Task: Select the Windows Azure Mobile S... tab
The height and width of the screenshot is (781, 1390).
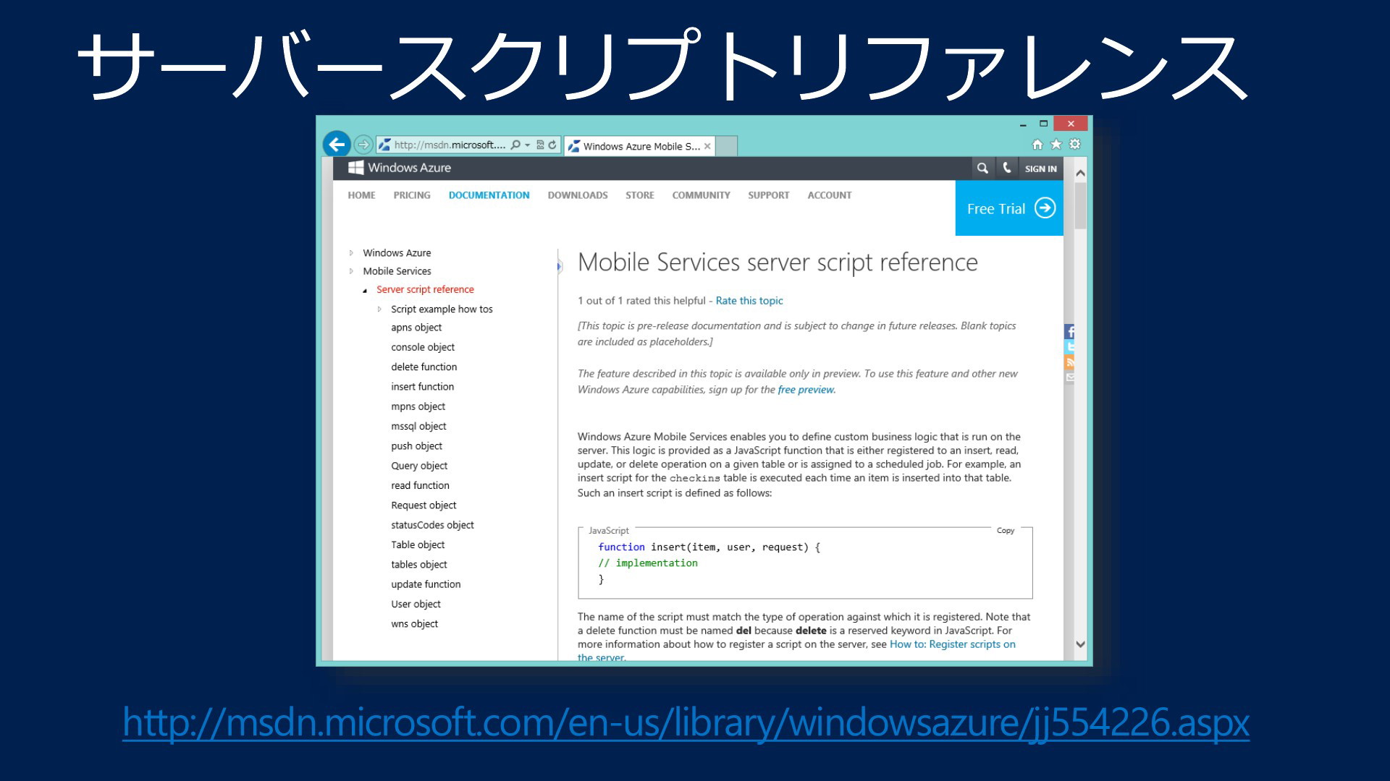Action: pyautogui.click(x=640, y=146)
